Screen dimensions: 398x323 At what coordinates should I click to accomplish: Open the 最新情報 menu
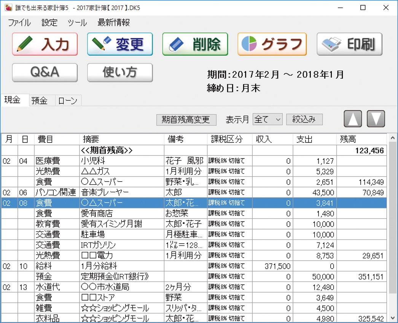pyautogui.click(x=114, y=22)
